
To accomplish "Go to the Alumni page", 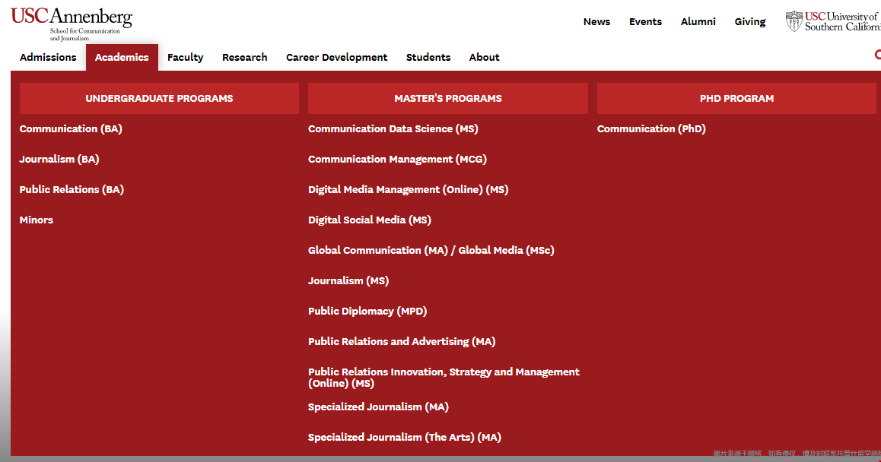I will click(x=698, y=22).
